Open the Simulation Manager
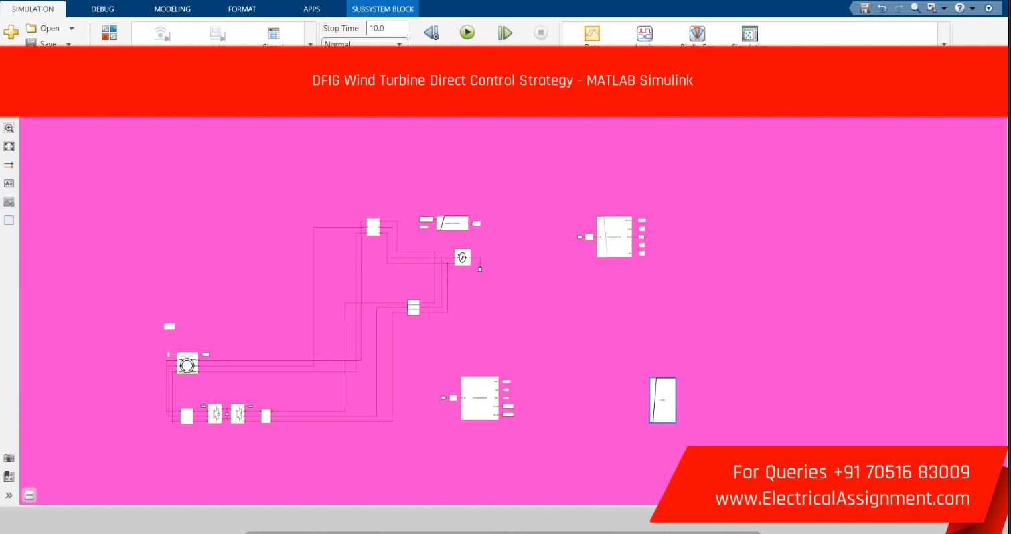The height and width of the screenshot is (534, 1011). pyautogui.click(x=749, y=35)
